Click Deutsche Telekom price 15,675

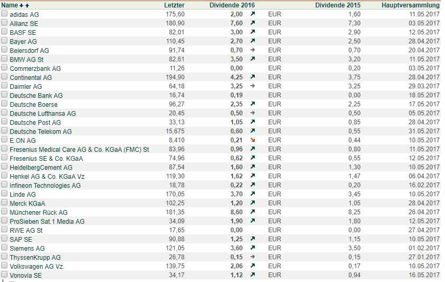point(175,131)
